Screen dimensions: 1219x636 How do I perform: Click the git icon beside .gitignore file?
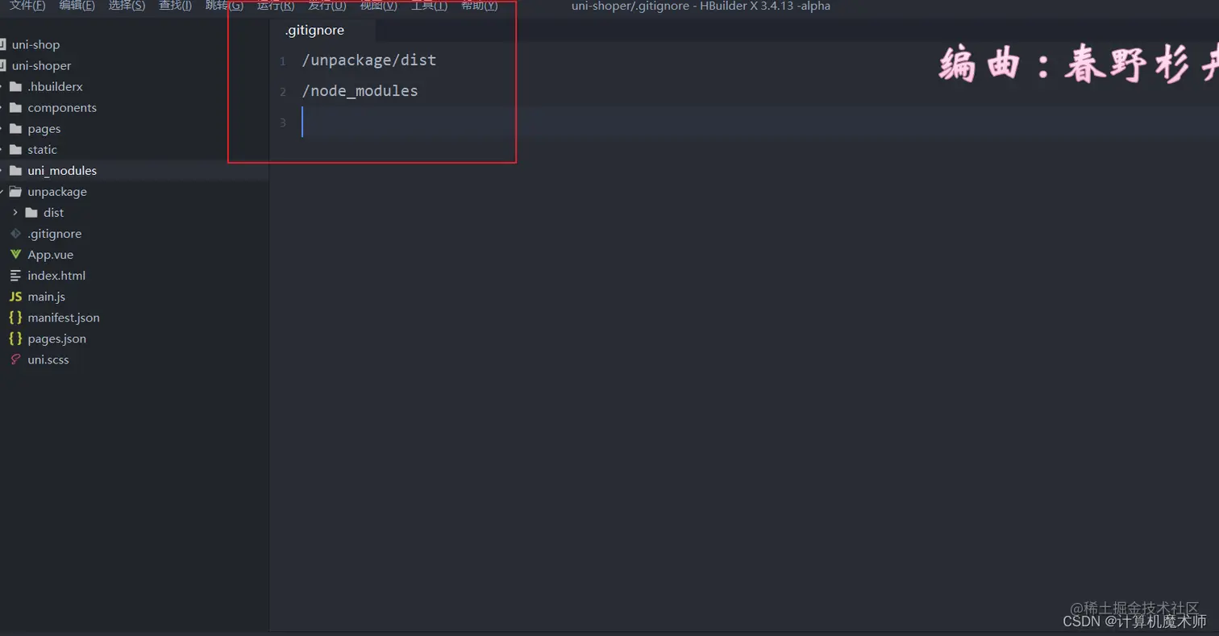pyautogui.click(x=15, y=233)
